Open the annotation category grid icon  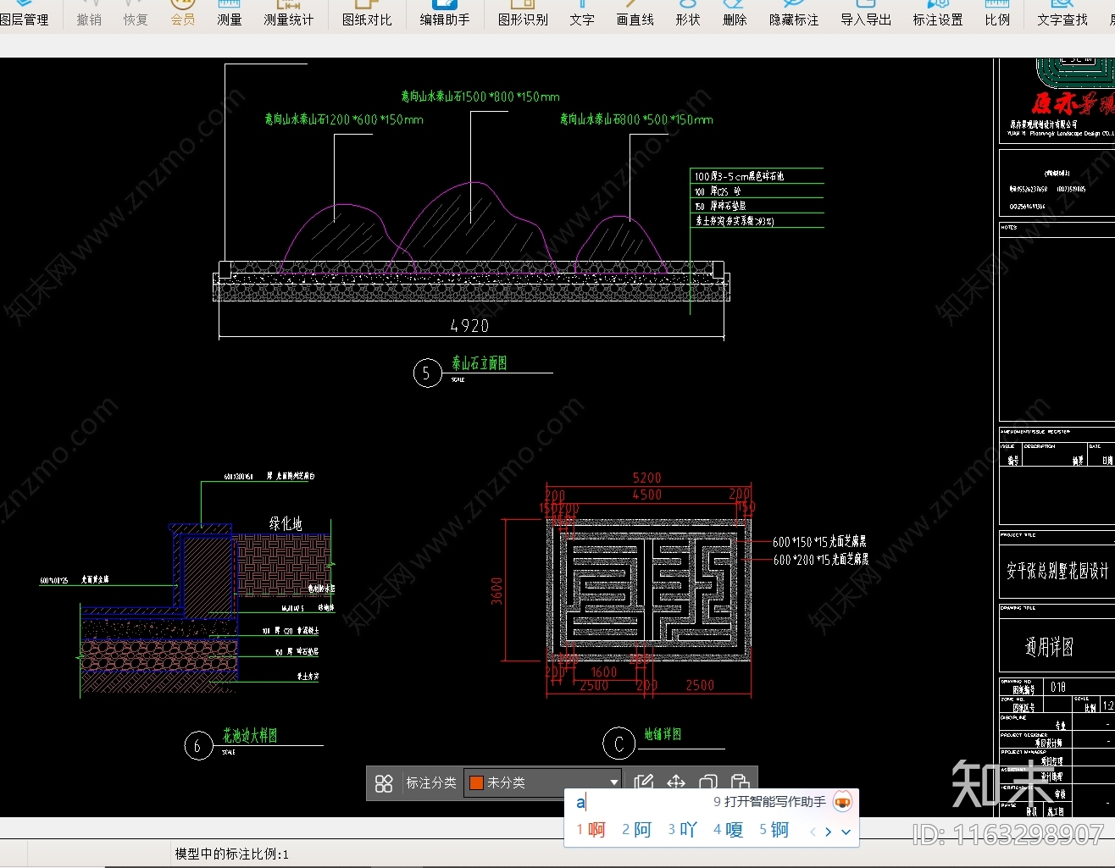384,783
